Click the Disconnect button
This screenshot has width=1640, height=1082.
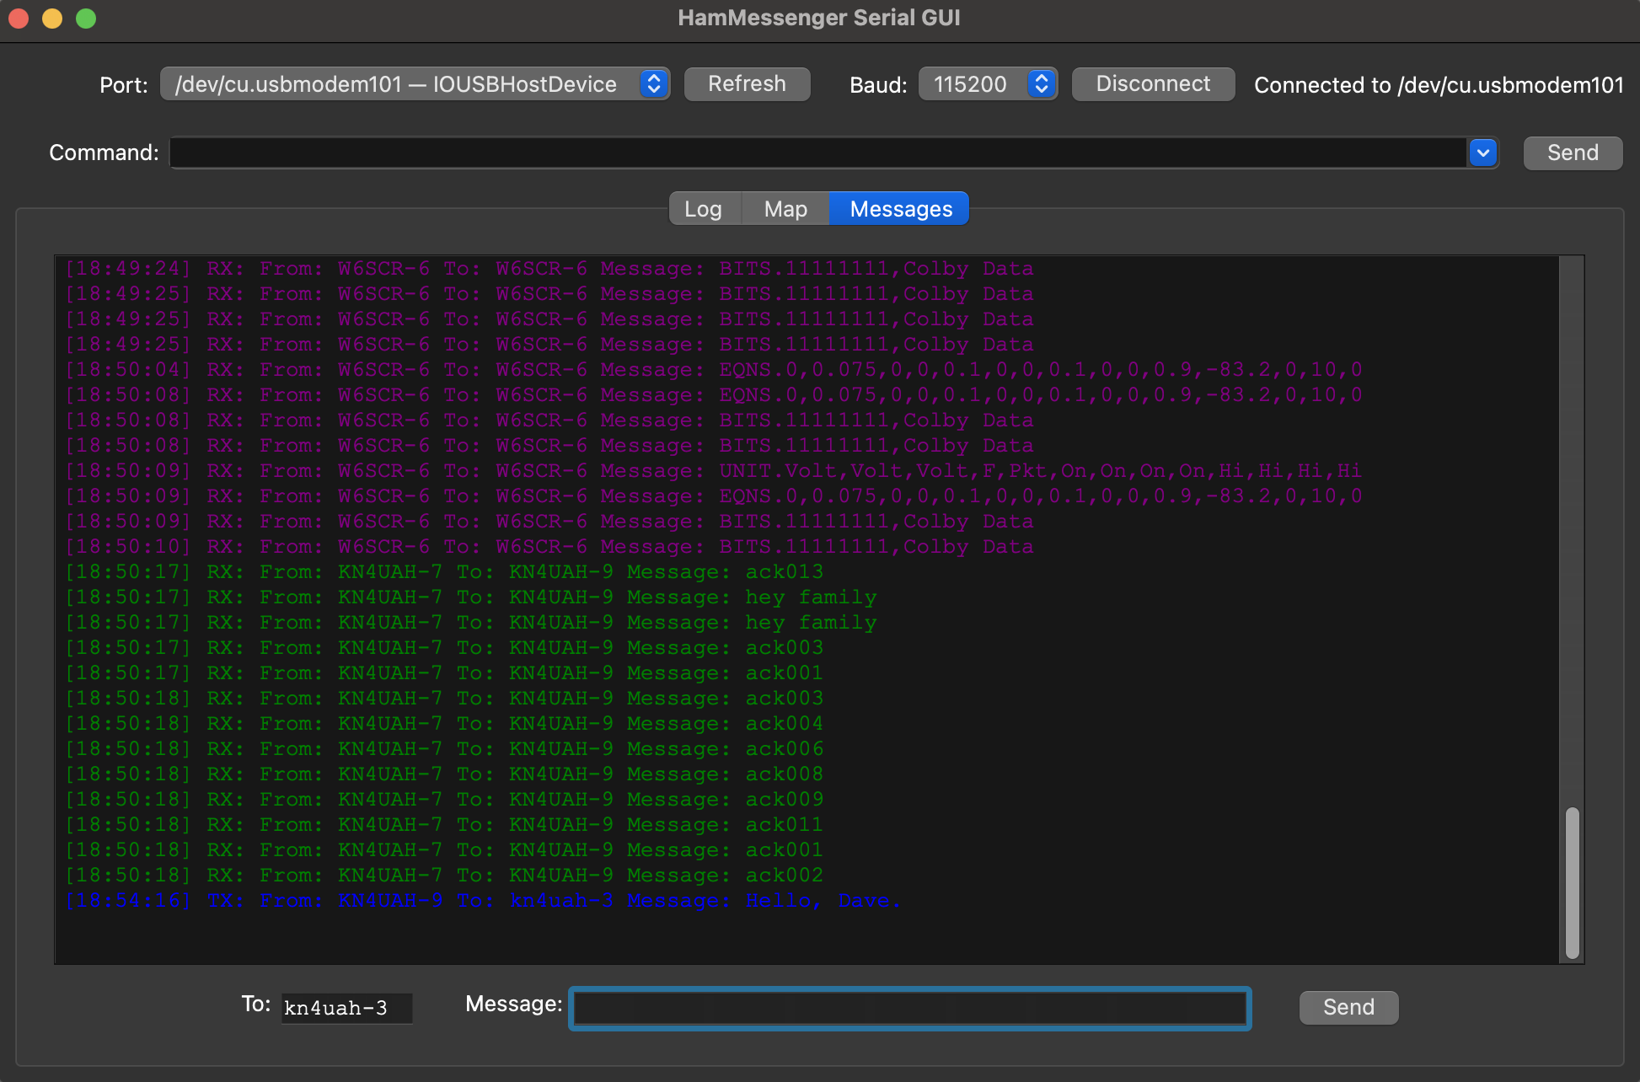(x=1153, y=84)
